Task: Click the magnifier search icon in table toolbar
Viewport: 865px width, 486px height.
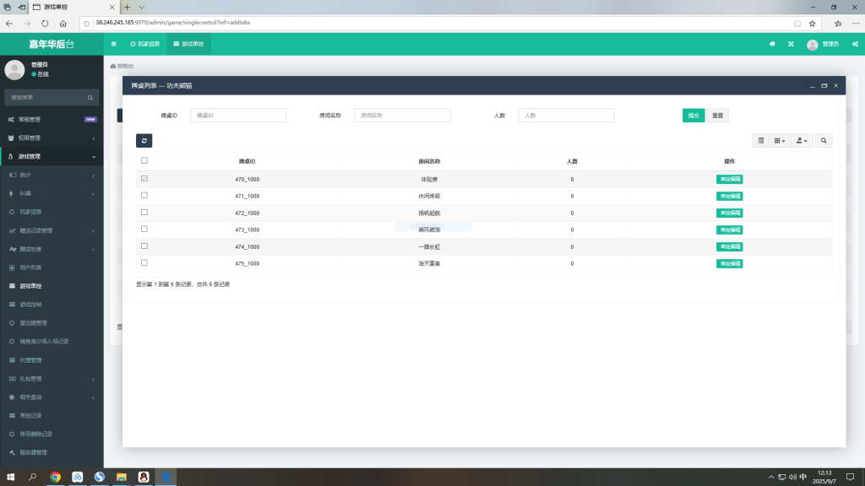Action: click(x=824, y=140)
